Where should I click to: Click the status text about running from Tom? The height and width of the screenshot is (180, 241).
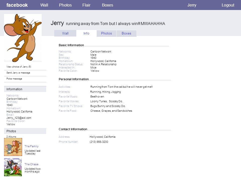[115, 23]
